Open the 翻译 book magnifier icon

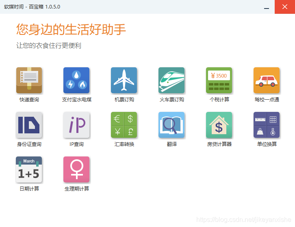(x=171, y=125)
